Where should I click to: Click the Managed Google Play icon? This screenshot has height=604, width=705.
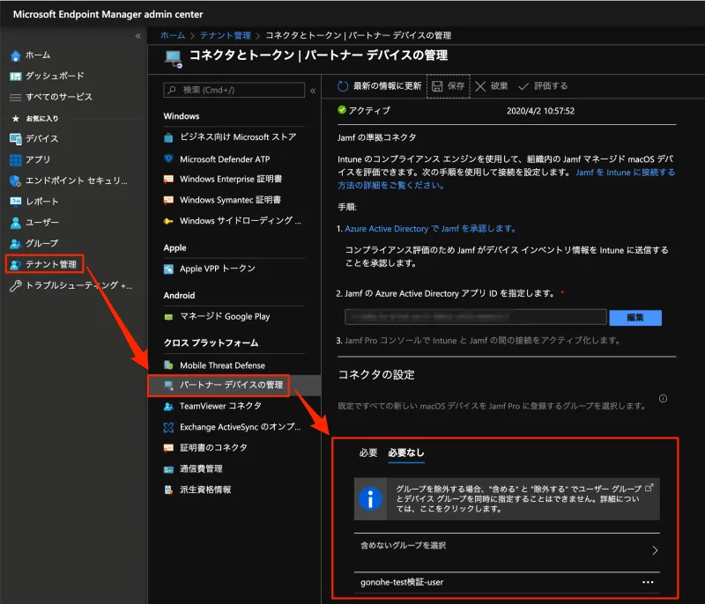click(x=169, y=316)
